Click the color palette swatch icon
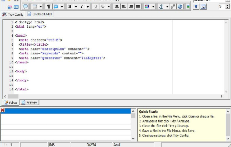The image size is (231, 147). pos(147,6)
